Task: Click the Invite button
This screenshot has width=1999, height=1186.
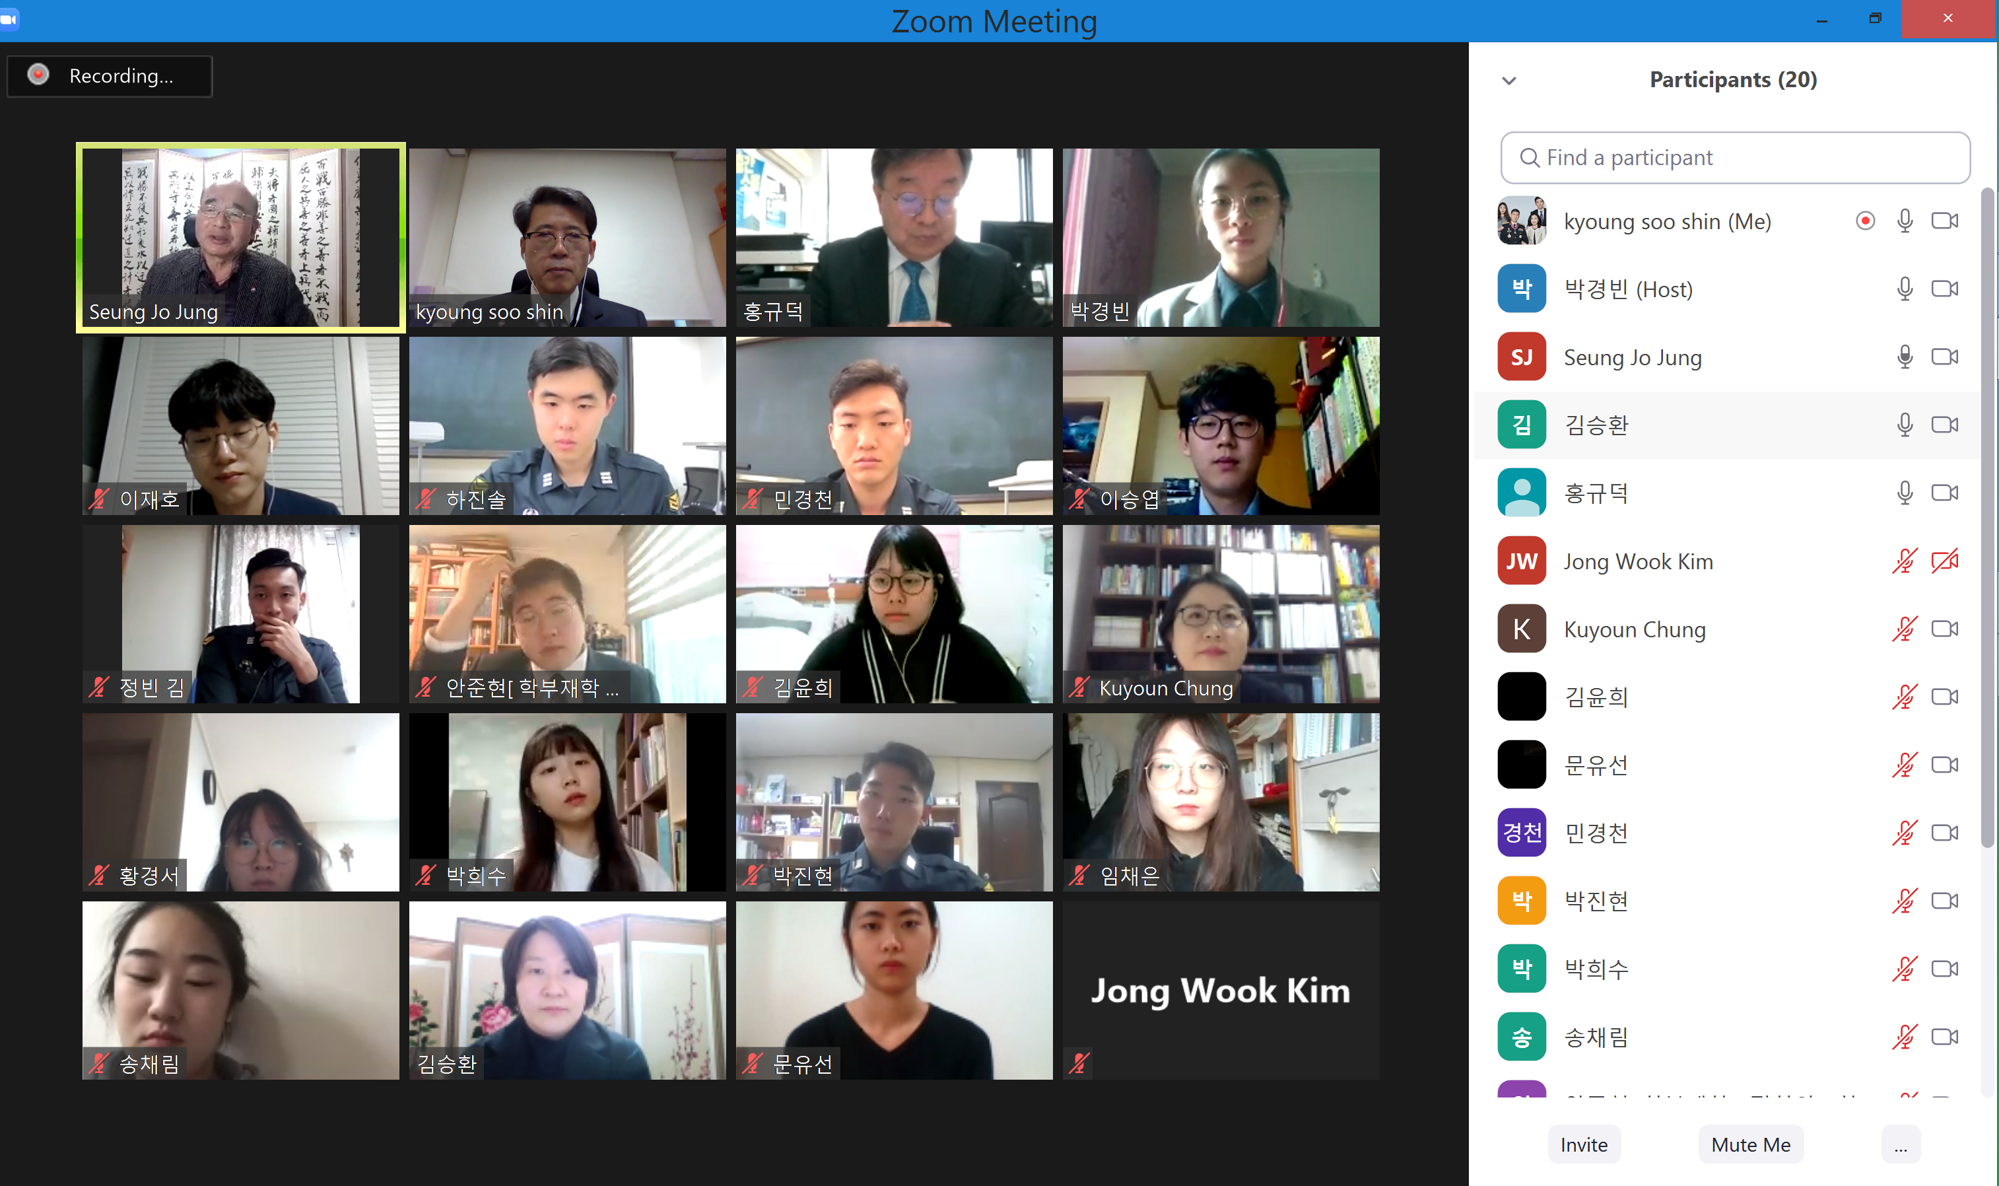Action: [1584, 1144]
